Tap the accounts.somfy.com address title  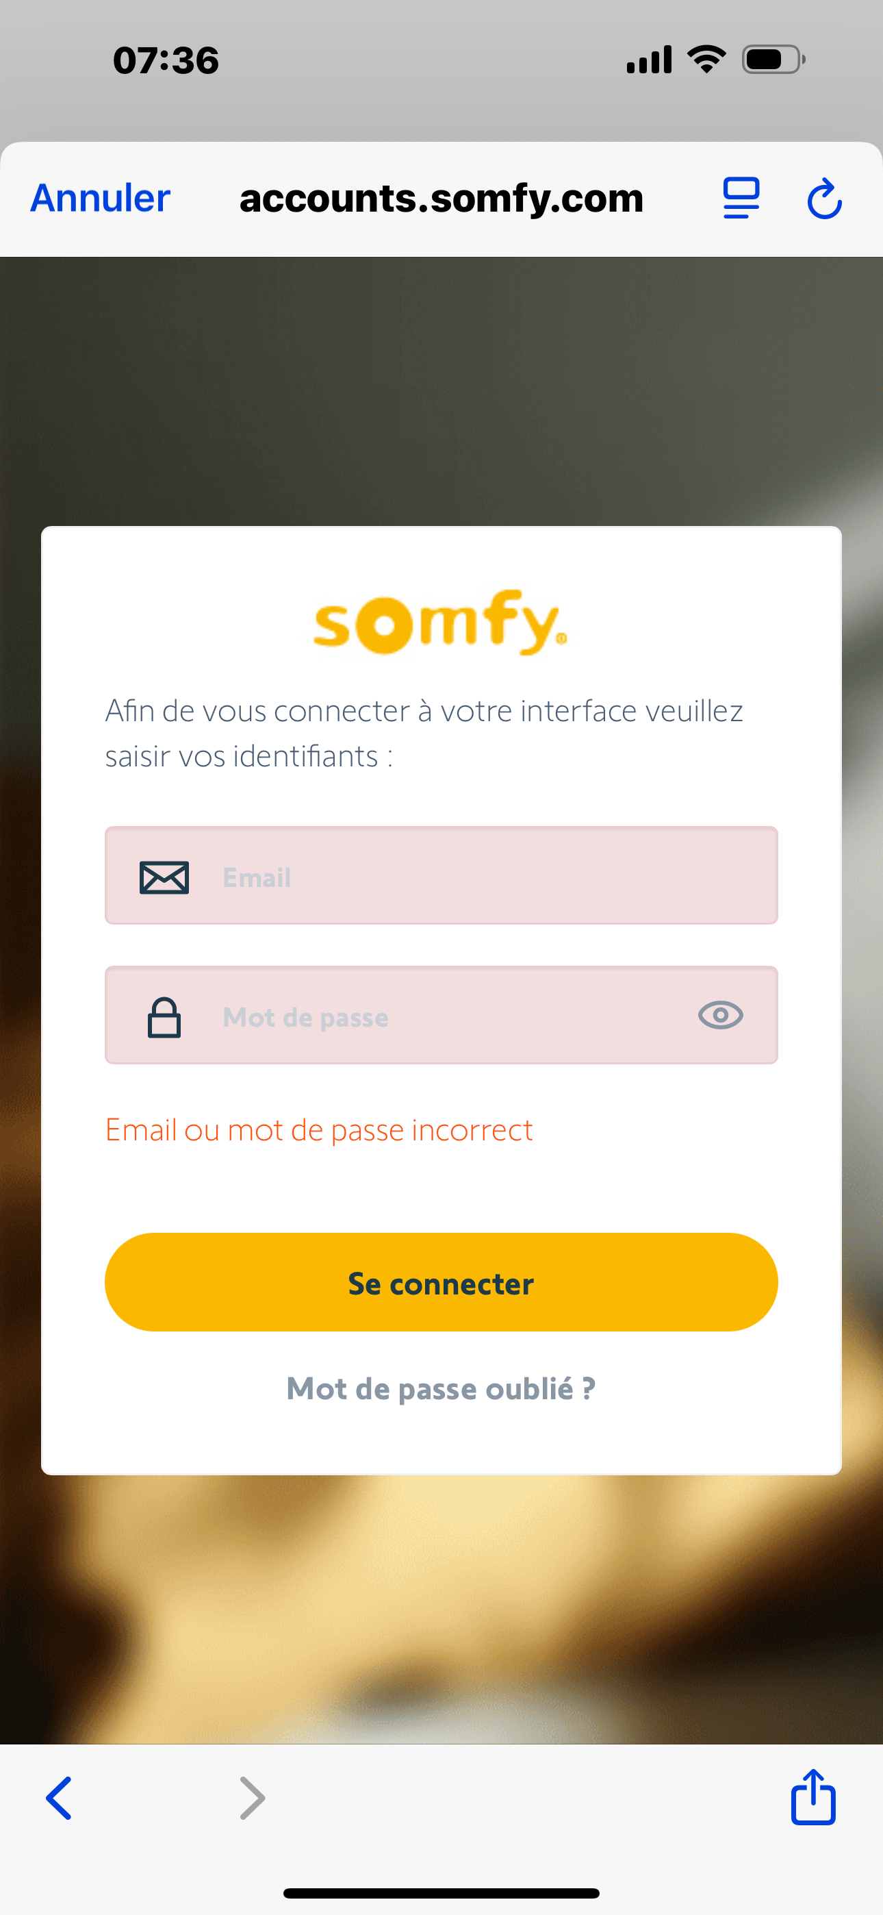coord(441,199)
